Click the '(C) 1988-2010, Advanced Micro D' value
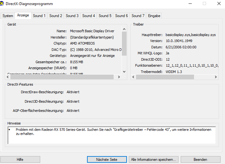Viewport: 225px width, 164px height. [96, 50]
